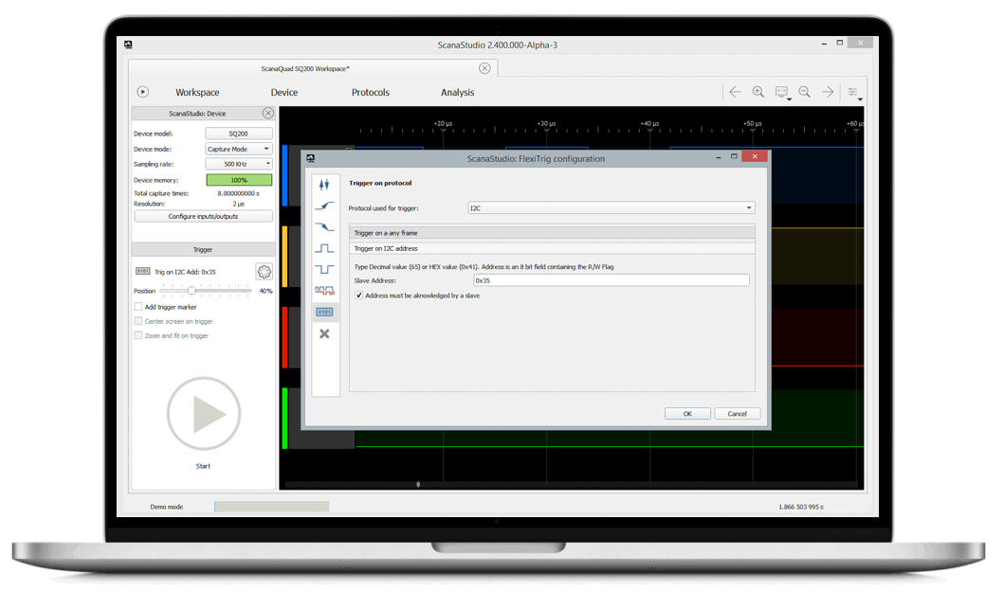The height and width of the screenshot is (610, 1004).
Task: Uncheck Address must be acknowledged by slave
Action: click(x=359, y=296)
